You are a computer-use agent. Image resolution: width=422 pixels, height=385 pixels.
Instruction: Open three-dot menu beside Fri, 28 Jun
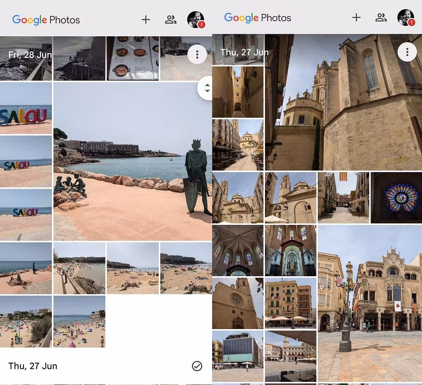point(197,54)
